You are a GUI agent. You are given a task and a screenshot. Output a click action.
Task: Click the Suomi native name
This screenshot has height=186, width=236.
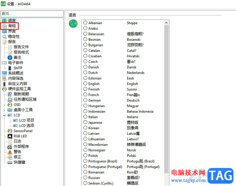(x=132, y=89)
